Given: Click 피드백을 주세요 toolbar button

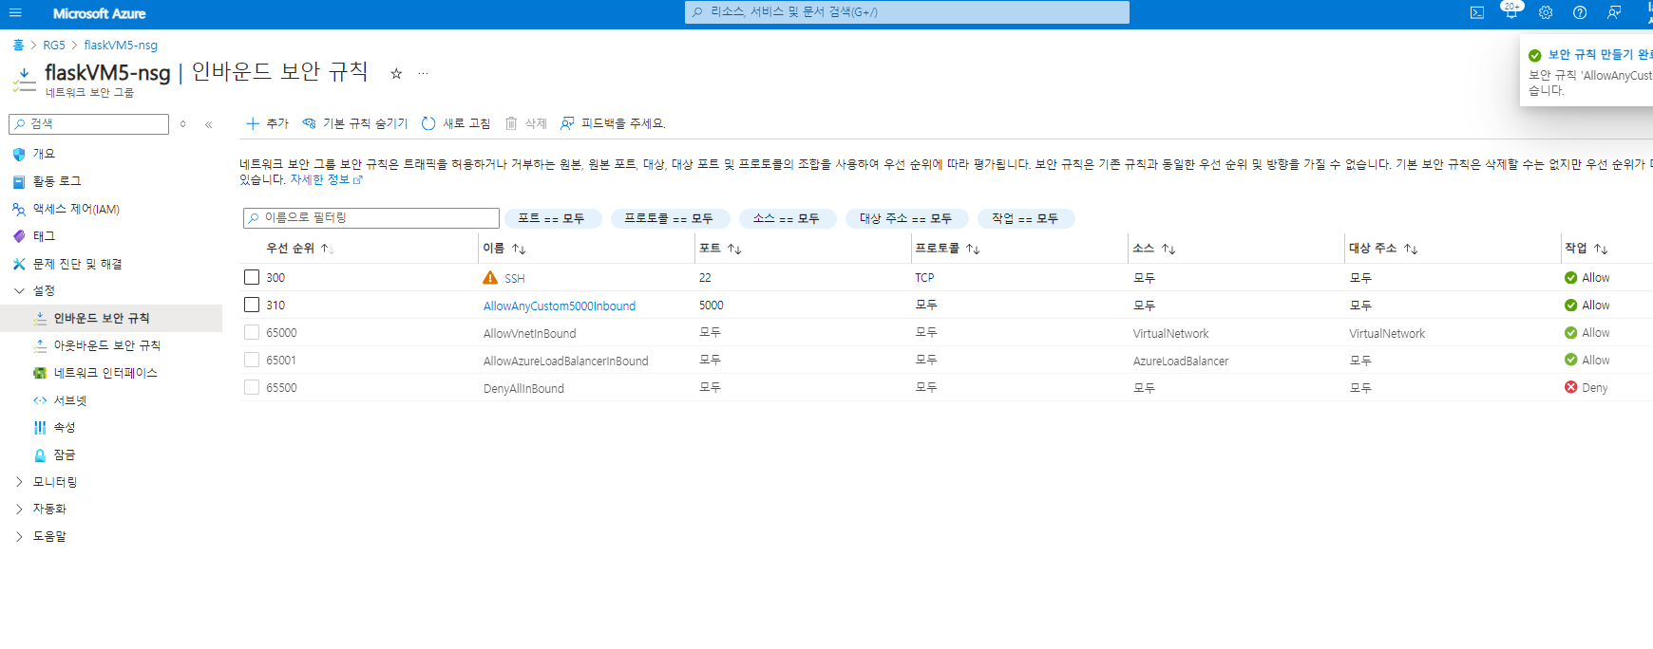Looking at the screenshot, I should point(613,123).
